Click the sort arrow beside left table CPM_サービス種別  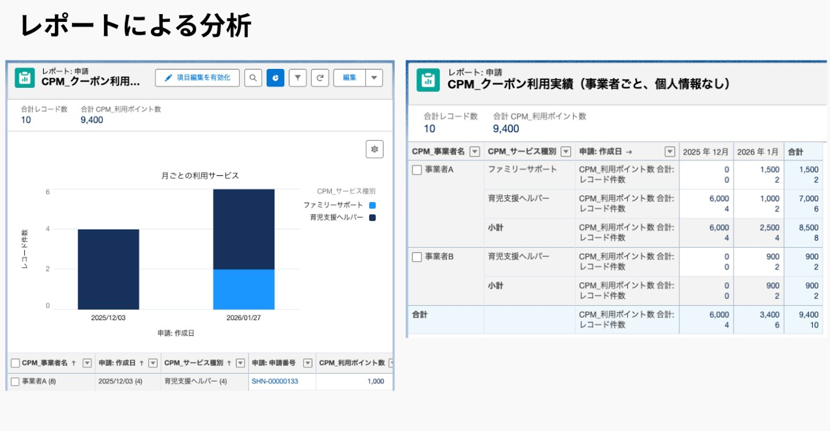[x=229, y=363]
